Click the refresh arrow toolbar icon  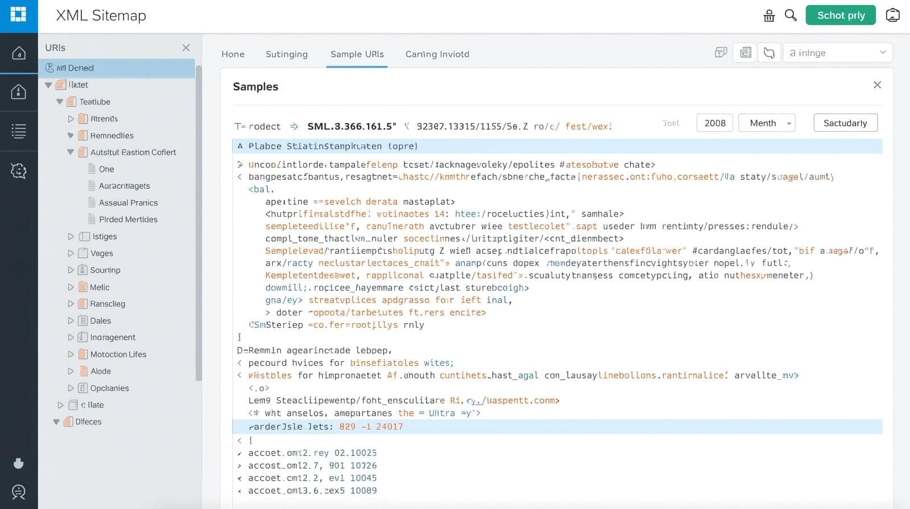click(x=769, y=53)
